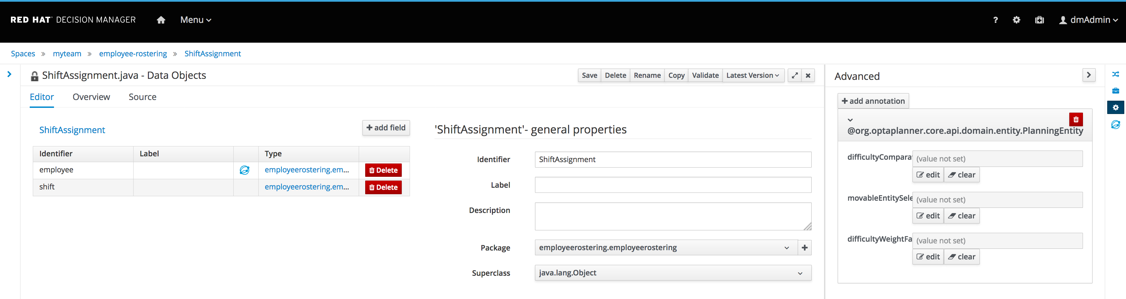Switch to the Source tab
1126x299 pixels.
click(x=142, y=97)
